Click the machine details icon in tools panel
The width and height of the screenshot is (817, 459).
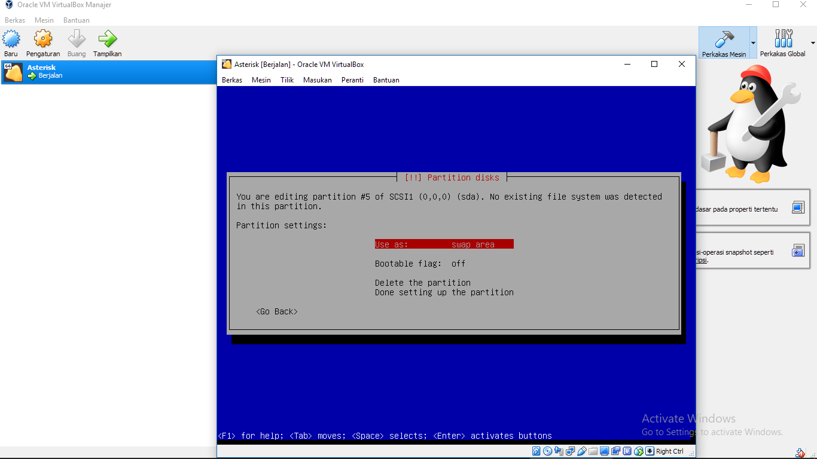[798, 207]
